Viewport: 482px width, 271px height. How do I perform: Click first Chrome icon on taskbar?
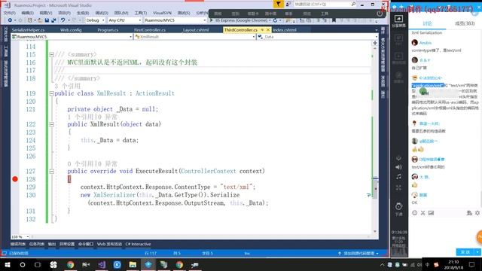point(70,264)
